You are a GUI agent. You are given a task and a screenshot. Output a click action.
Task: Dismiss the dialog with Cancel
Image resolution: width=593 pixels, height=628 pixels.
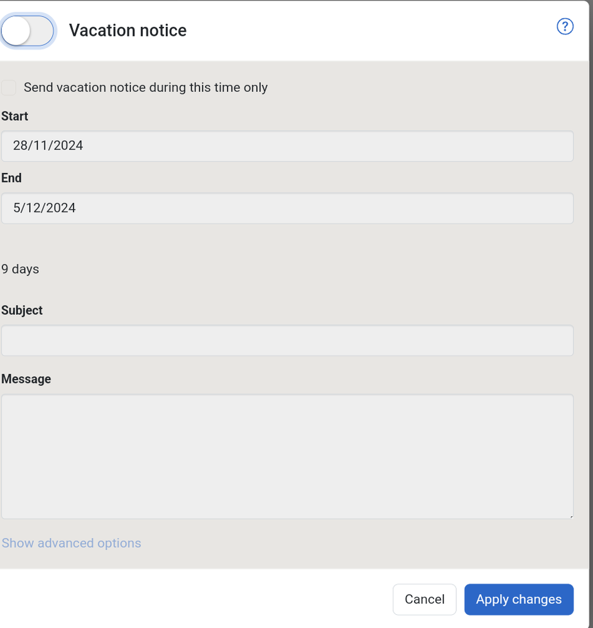[424, 599]
